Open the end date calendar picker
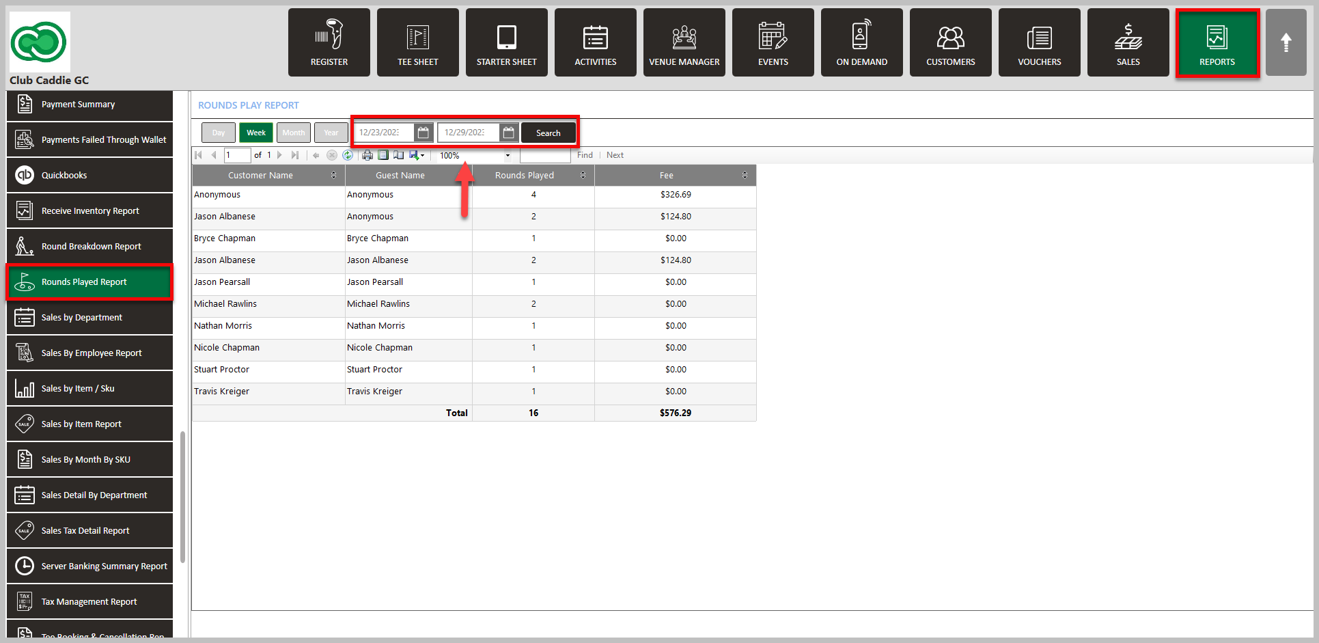Viewport: 1319px width, 643px height. pyautogui.click(x=509, y=133)
